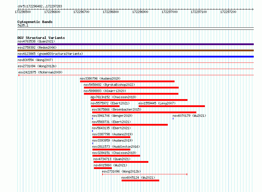The image size is (262, 192).
Task: Open the nsv3393959 (Audano2019) label
Action: pyautogui.click(x=112, y=140)
